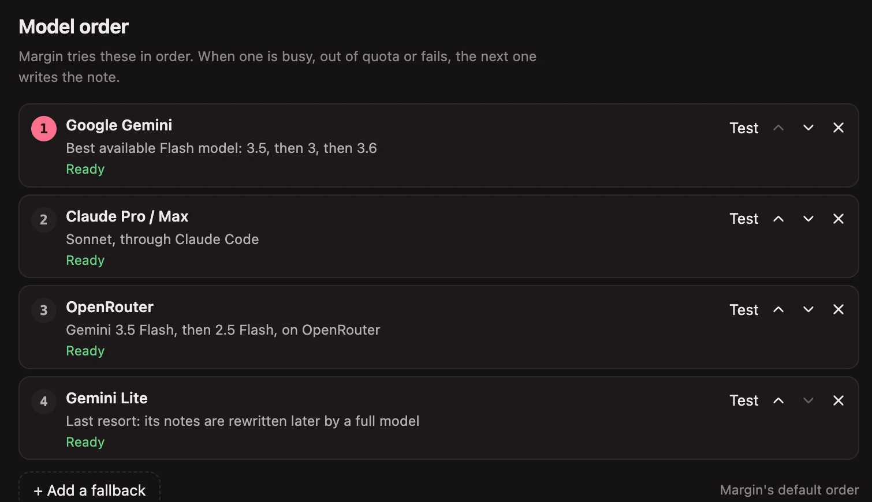
Task: Test the Claude Pro / Max model
Action: 744,219
